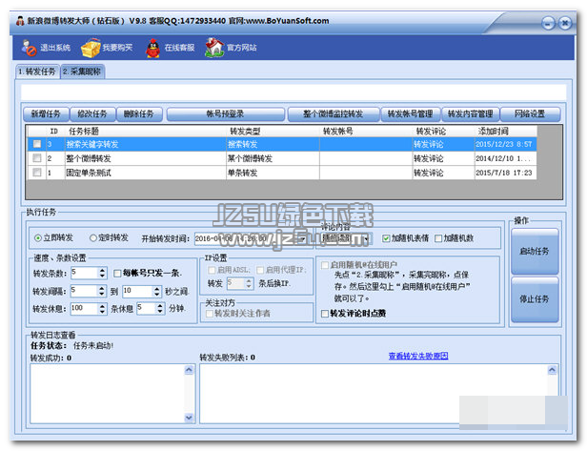Screen dimensions: 587x451
Task: Check the box for task 固定单条测试
Action: click(x=37, y=173)
